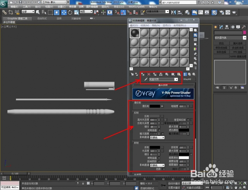Enable 菲涅耳反射 checkbox

[x=188, y=120]
